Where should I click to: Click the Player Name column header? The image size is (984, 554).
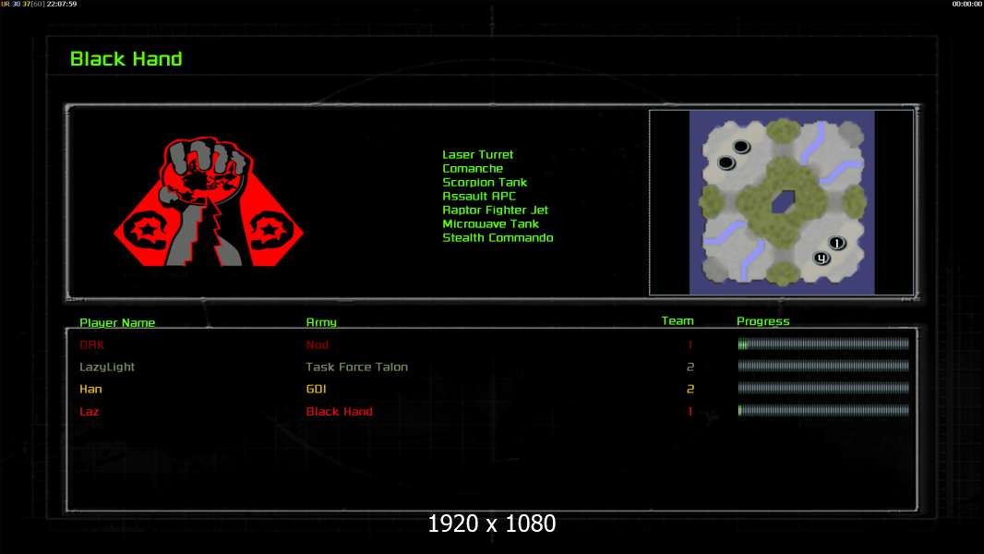117,322
